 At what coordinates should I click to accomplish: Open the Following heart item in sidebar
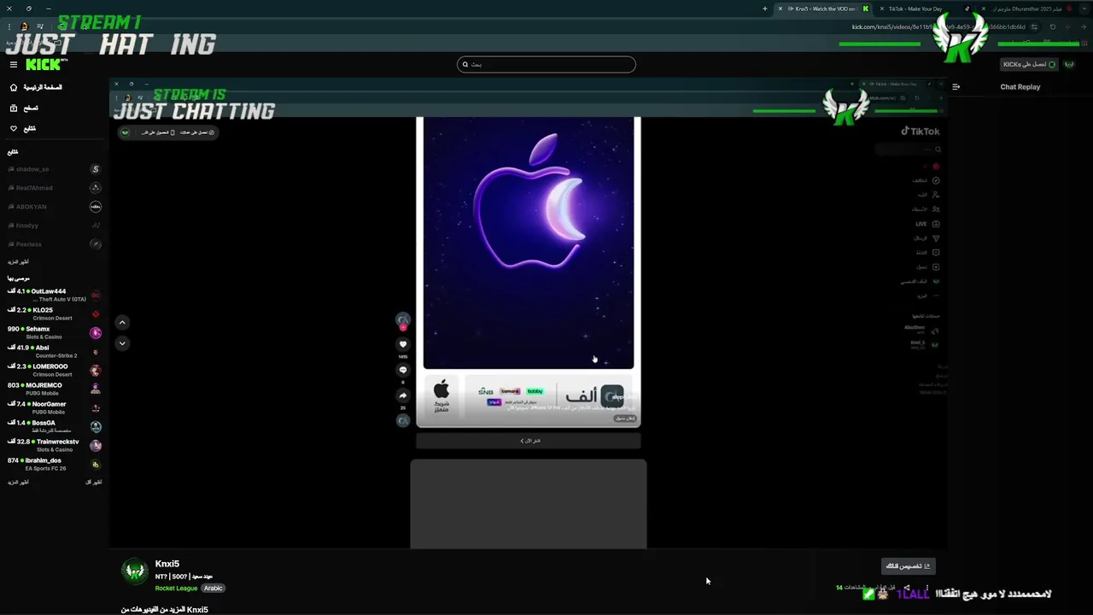[23, 128]
